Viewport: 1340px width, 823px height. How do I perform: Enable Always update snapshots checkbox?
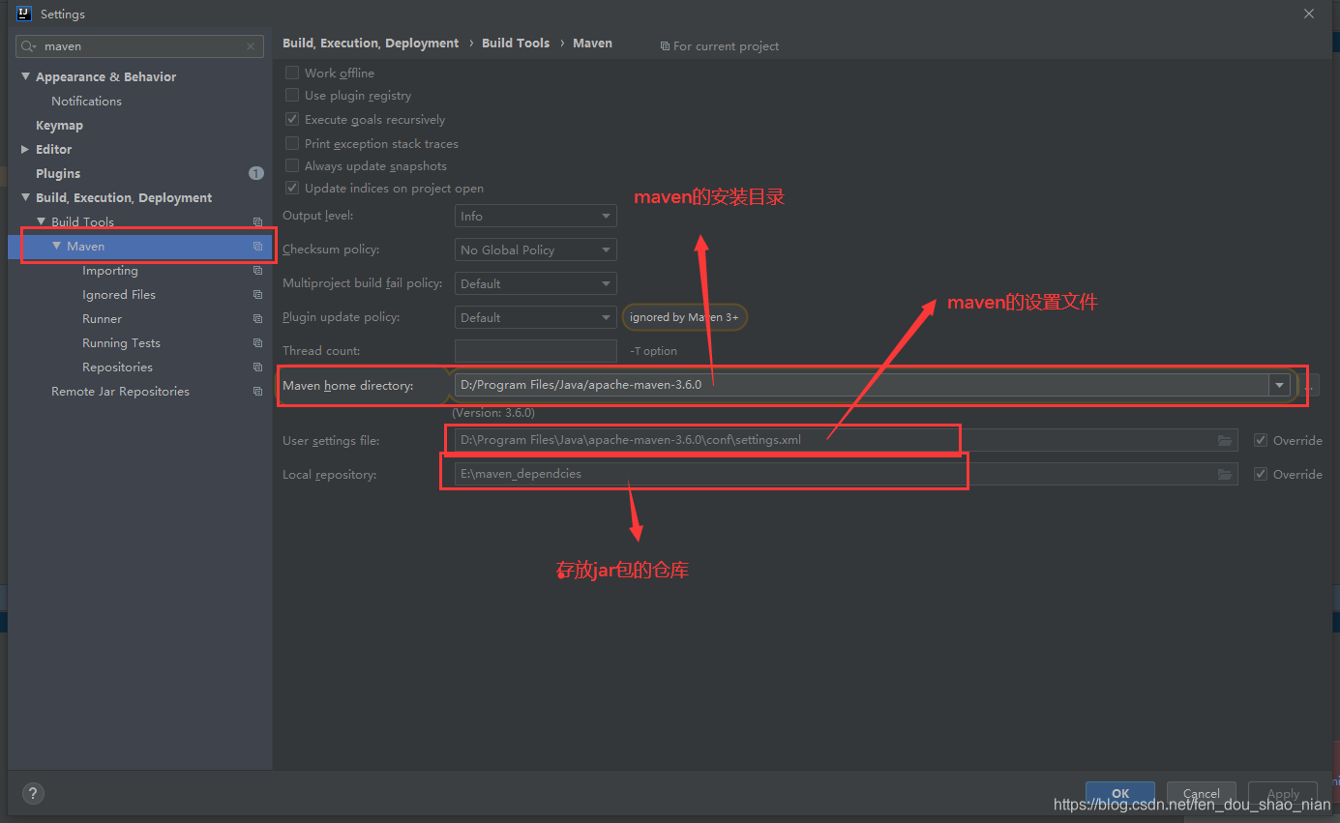pyautogui.click(x=292, y=165)
